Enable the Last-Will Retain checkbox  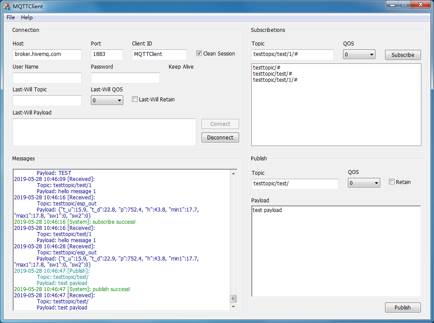coord(135,99)
